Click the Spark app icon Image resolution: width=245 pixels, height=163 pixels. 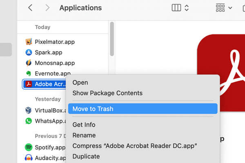click(x=29, y=52)
